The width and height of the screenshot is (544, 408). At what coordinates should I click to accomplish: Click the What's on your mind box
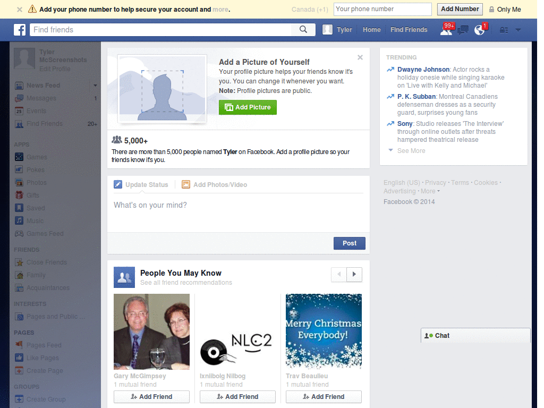coord(239,212)
